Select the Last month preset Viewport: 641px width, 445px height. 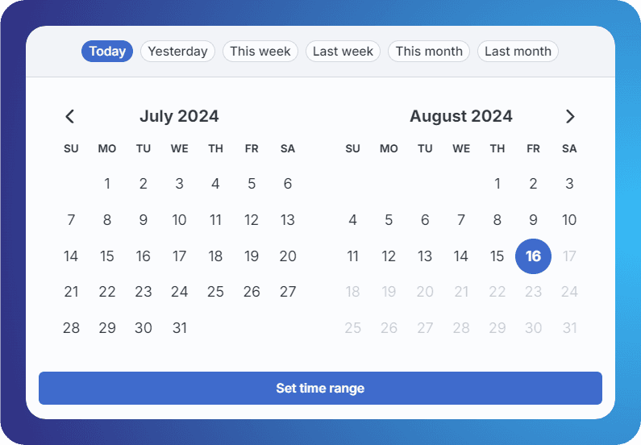pos(518,52)
